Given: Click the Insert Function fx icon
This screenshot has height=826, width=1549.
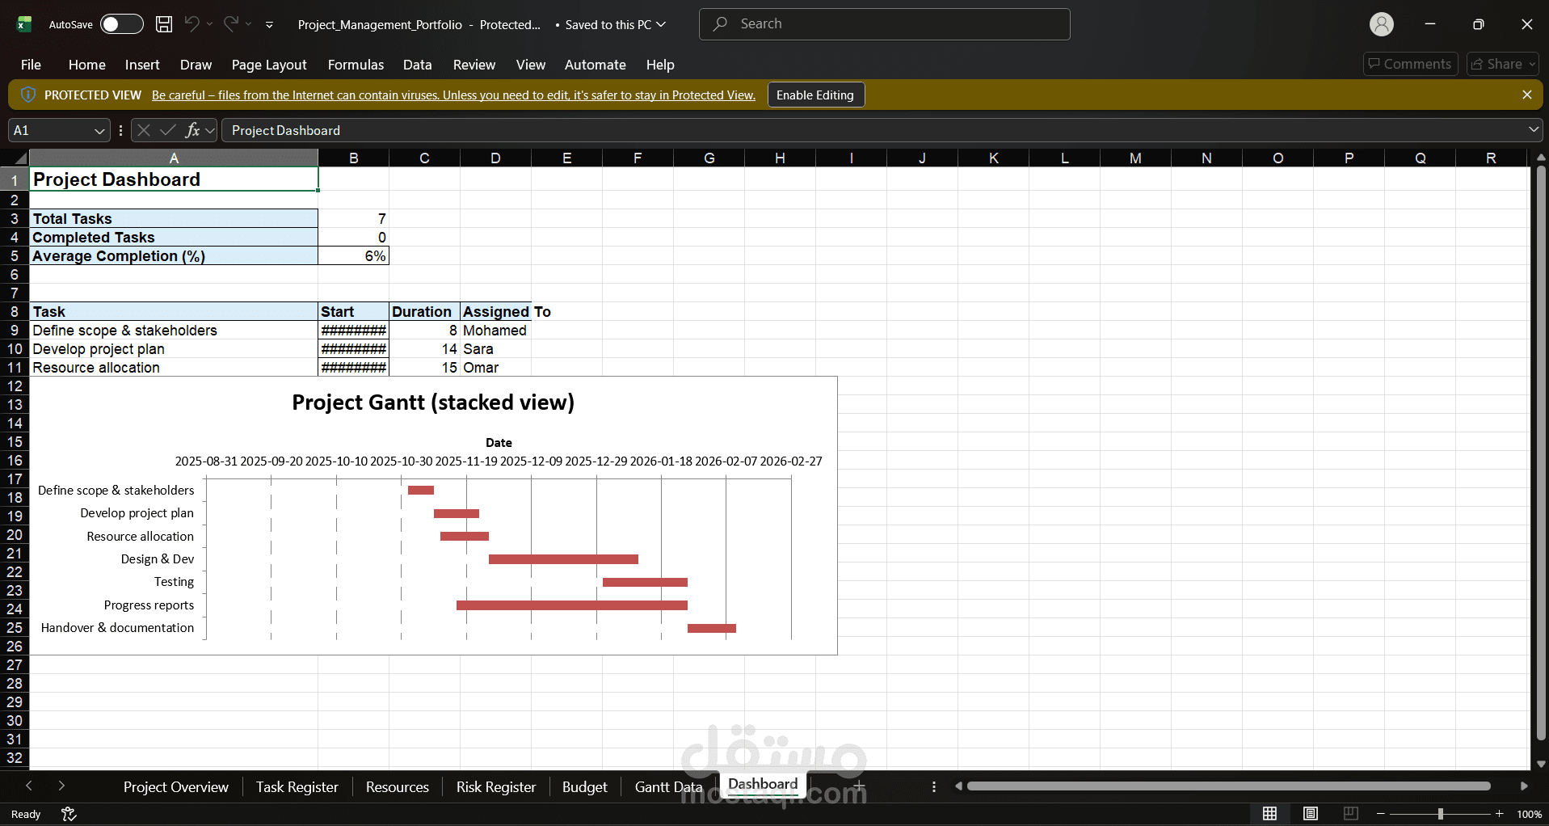Looking at the screenshot, I should (x=192, y=130).
